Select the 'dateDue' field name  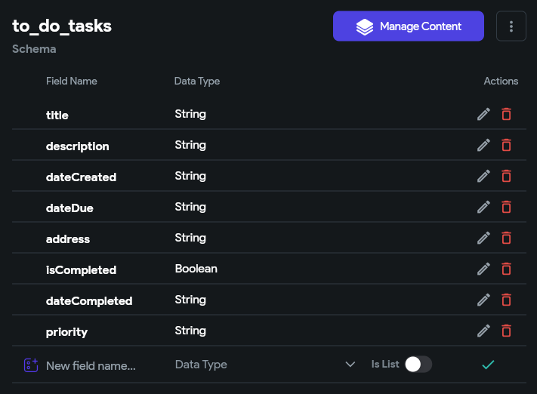pos(69,208)
